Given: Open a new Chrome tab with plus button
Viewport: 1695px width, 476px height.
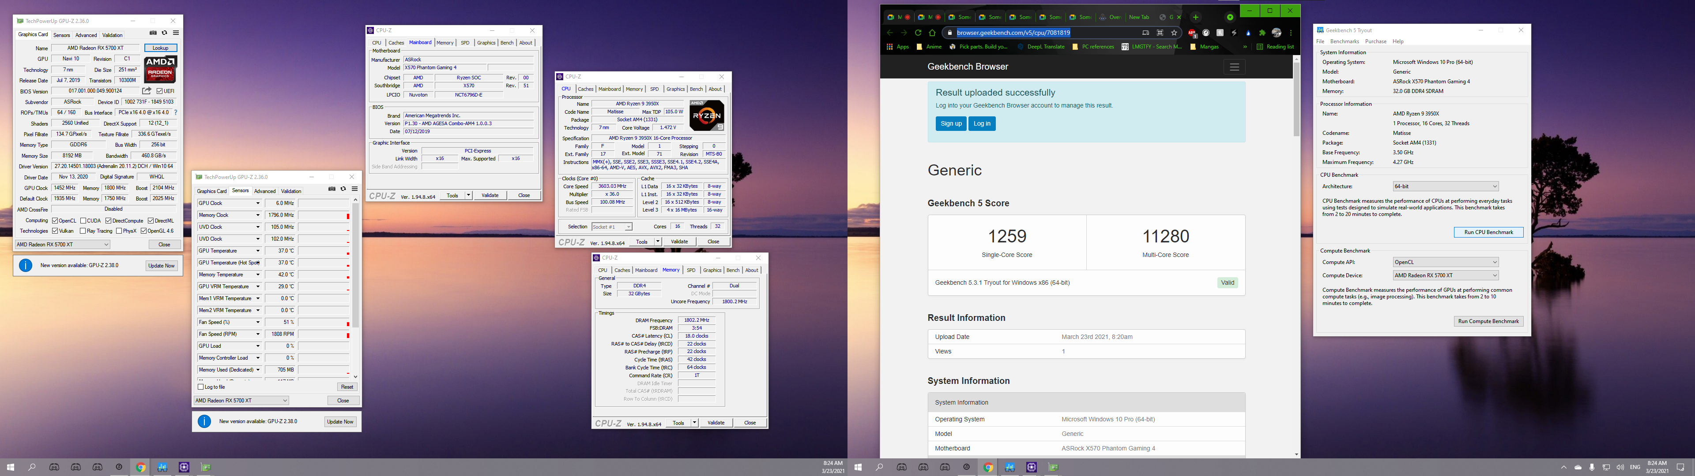Looking at the screenshot, I should point(1196,17).
